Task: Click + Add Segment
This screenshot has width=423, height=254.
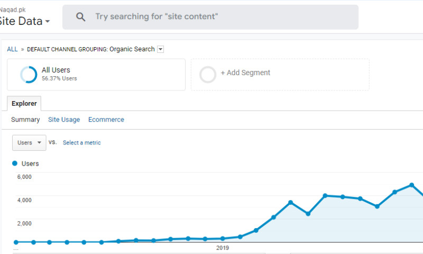Action: pyautogui.click(x=245, y=73)
